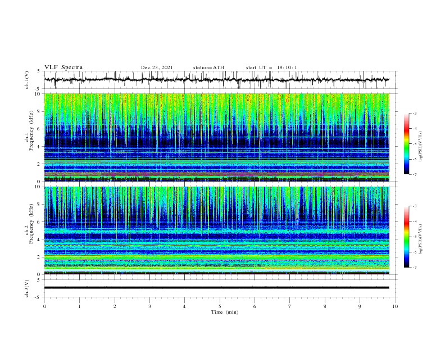
Task: Click the time axis tick '5'
Action: (x=220, y=306)
